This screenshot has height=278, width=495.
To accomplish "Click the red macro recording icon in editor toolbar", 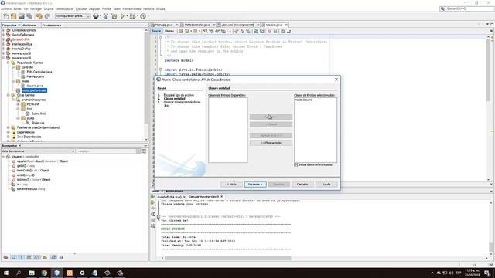I will click(269, 31).
